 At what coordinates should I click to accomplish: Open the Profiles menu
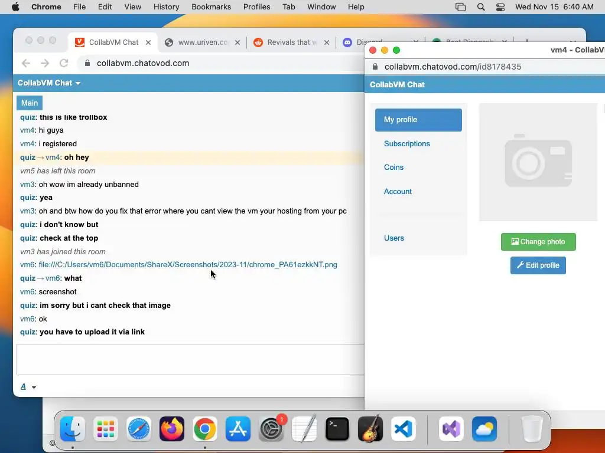click(x=256, y=6)
